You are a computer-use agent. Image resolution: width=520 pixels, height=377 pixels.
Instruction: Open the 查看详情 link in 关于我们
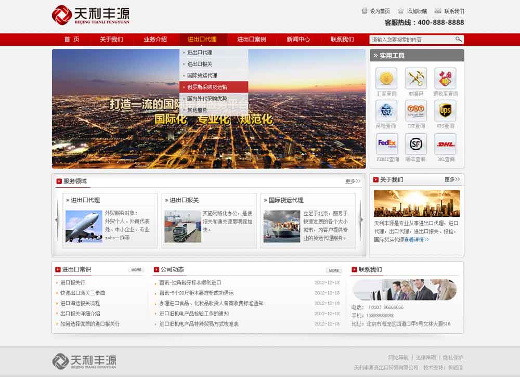click(416, 240)
